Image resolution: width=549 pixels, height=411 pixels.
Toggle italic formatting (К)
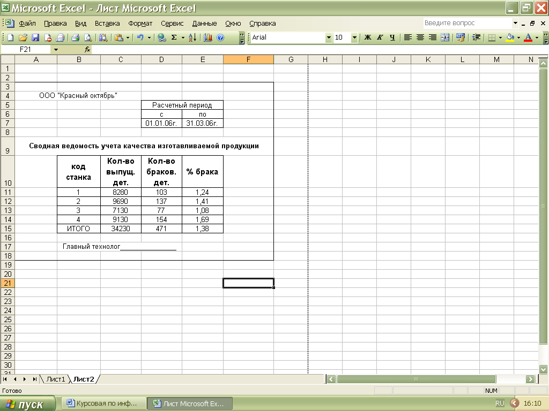coord(380,37)
